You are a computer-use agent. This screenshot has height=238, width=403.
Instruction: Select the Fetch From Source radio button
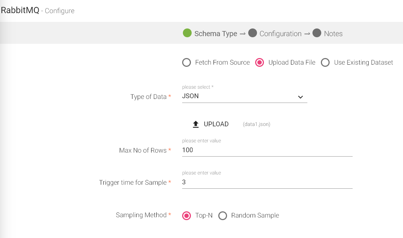point(187,62)
